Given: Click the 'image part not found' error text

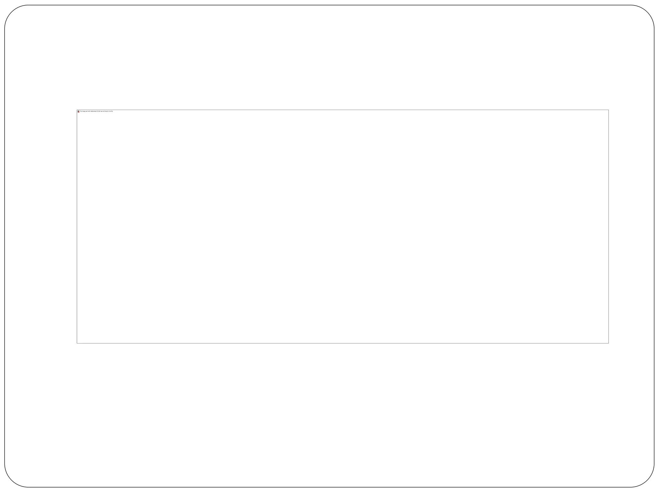Looking at the screenshot, I should (97, 111).
